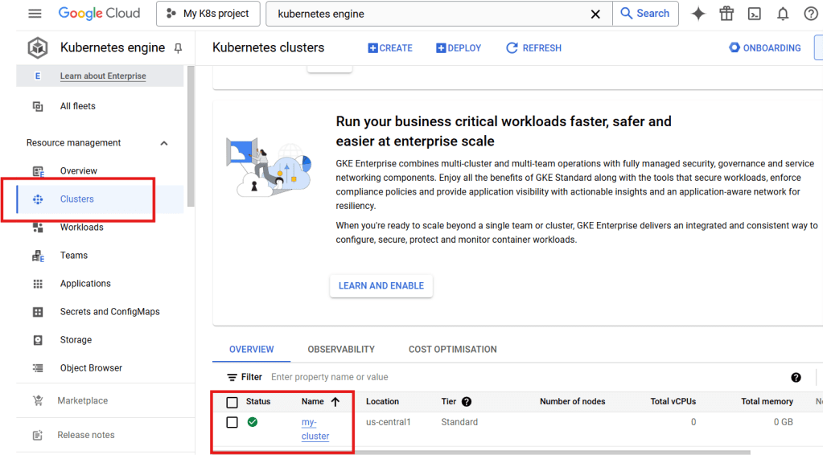Screen dimensions: 823x455
Task: Click the Google Cloud logo
Action: (99, 13)
